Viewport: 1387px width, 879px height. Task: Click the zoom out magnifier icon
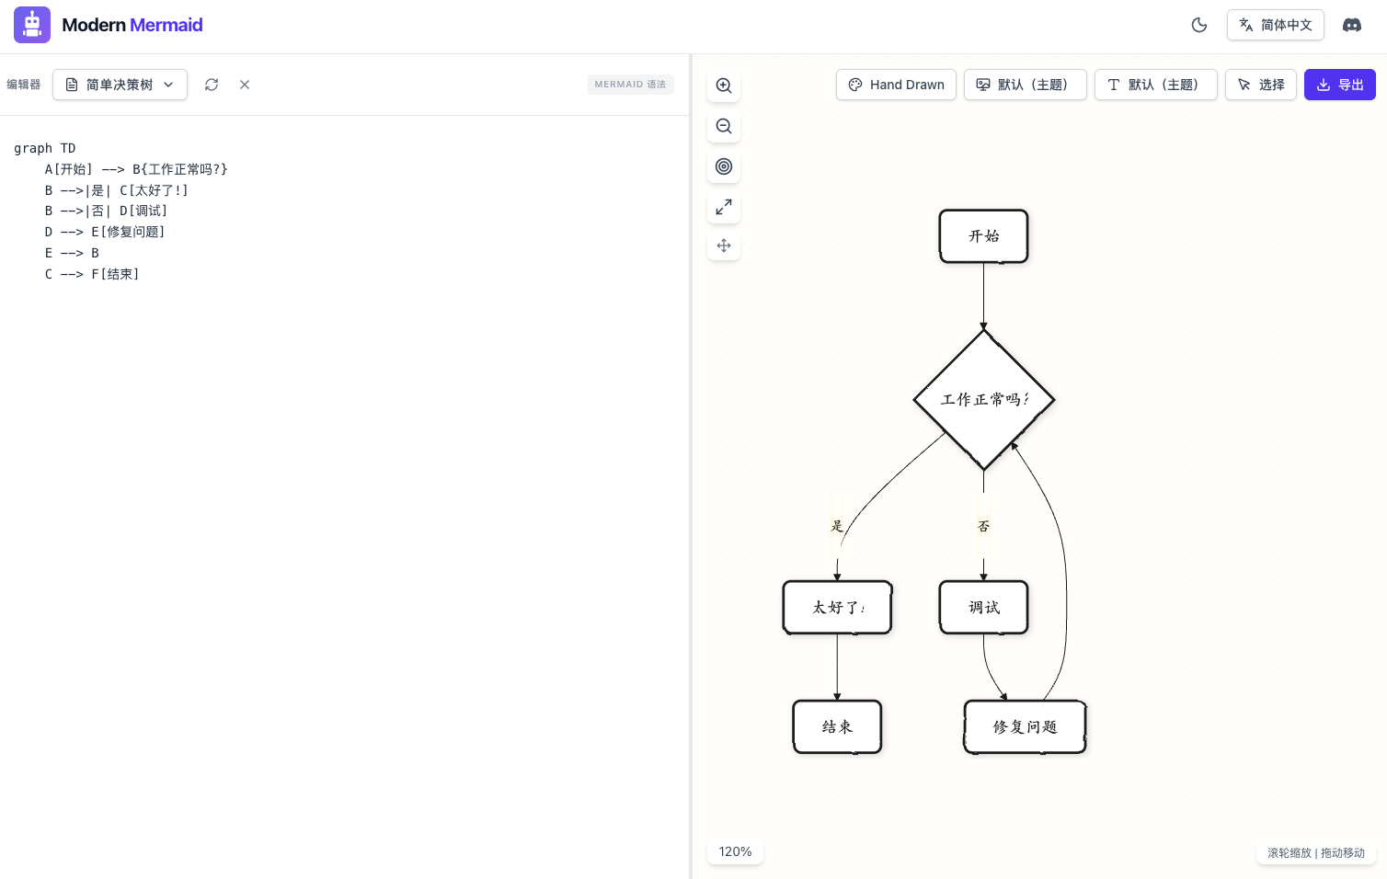pos(724,126)
